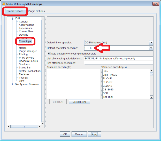Select Big5-HKSCS in selected encodings
Screen dimensions: 161x141
[x=126, y=75]
